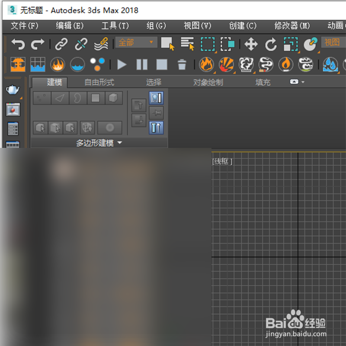Pause the simulation
Screen dimensions: 346x346
pyautogui.click(x=142, y=64)
